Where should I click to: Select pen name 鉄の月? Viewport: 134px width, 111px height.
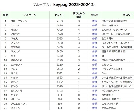pyautogui.click(x=14, y=73)
